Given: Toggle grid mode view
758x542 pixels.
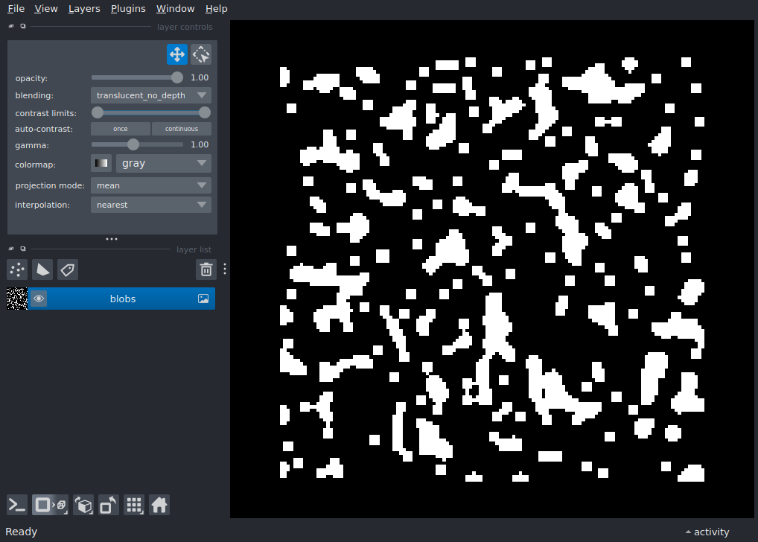Looking at the screenshot, I should pos(134,506).
